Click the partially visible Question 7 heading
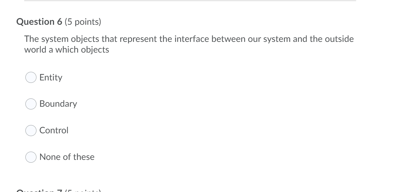The image size is (395, 192). pos(40,191)
